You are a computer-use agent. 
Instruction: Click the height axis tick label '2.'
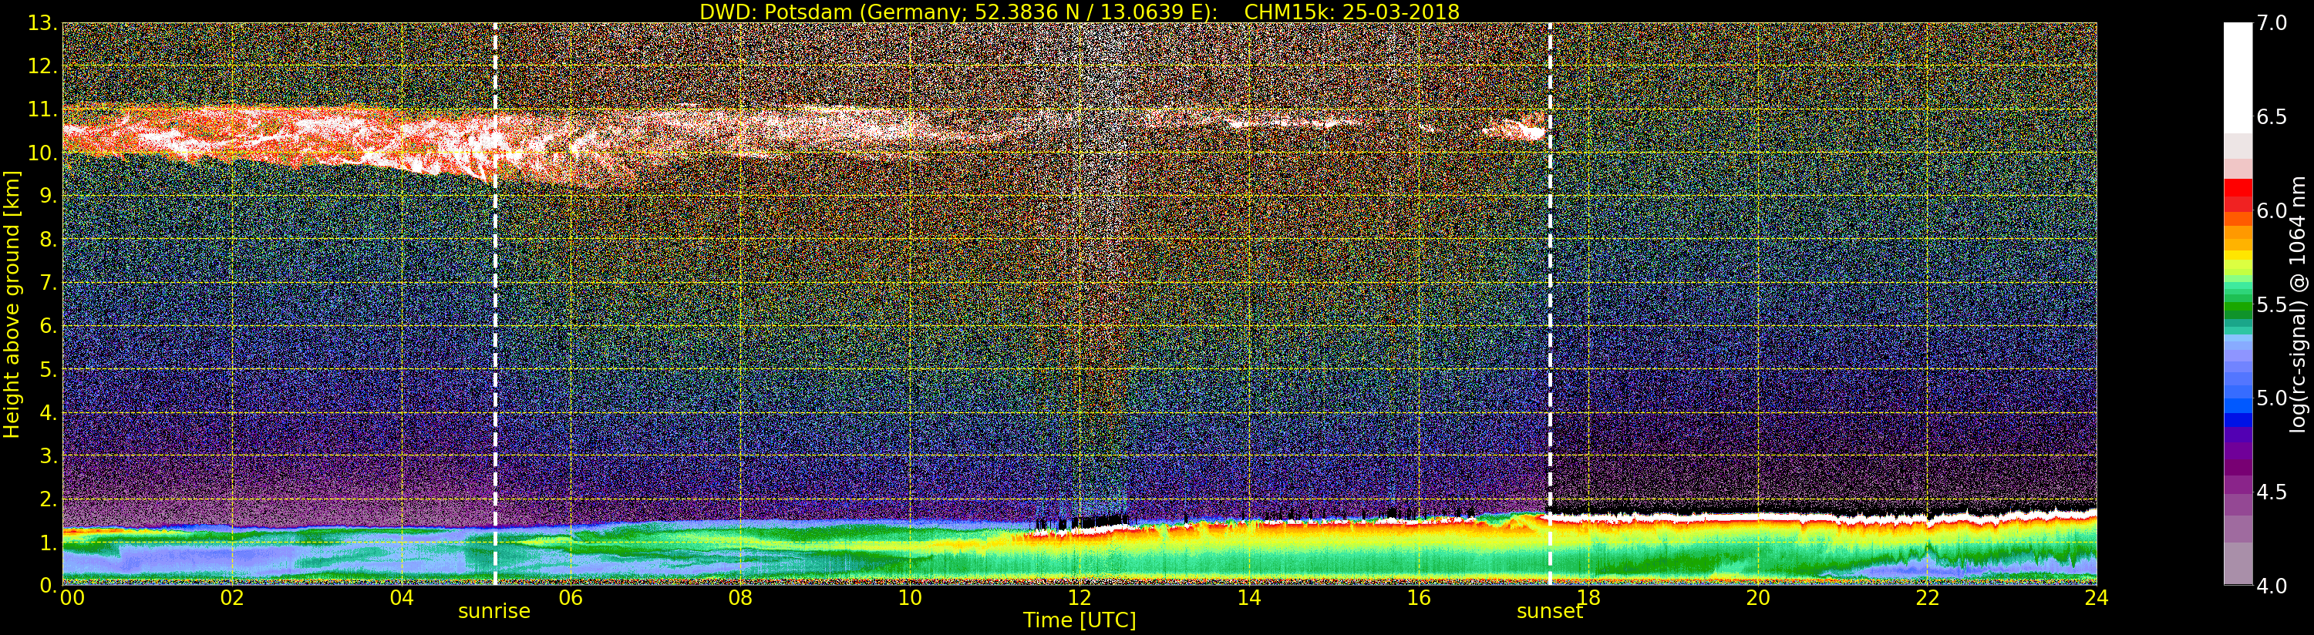tap(48, 499)
